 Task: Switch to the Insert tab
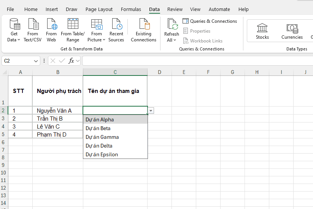coord(52,9)
